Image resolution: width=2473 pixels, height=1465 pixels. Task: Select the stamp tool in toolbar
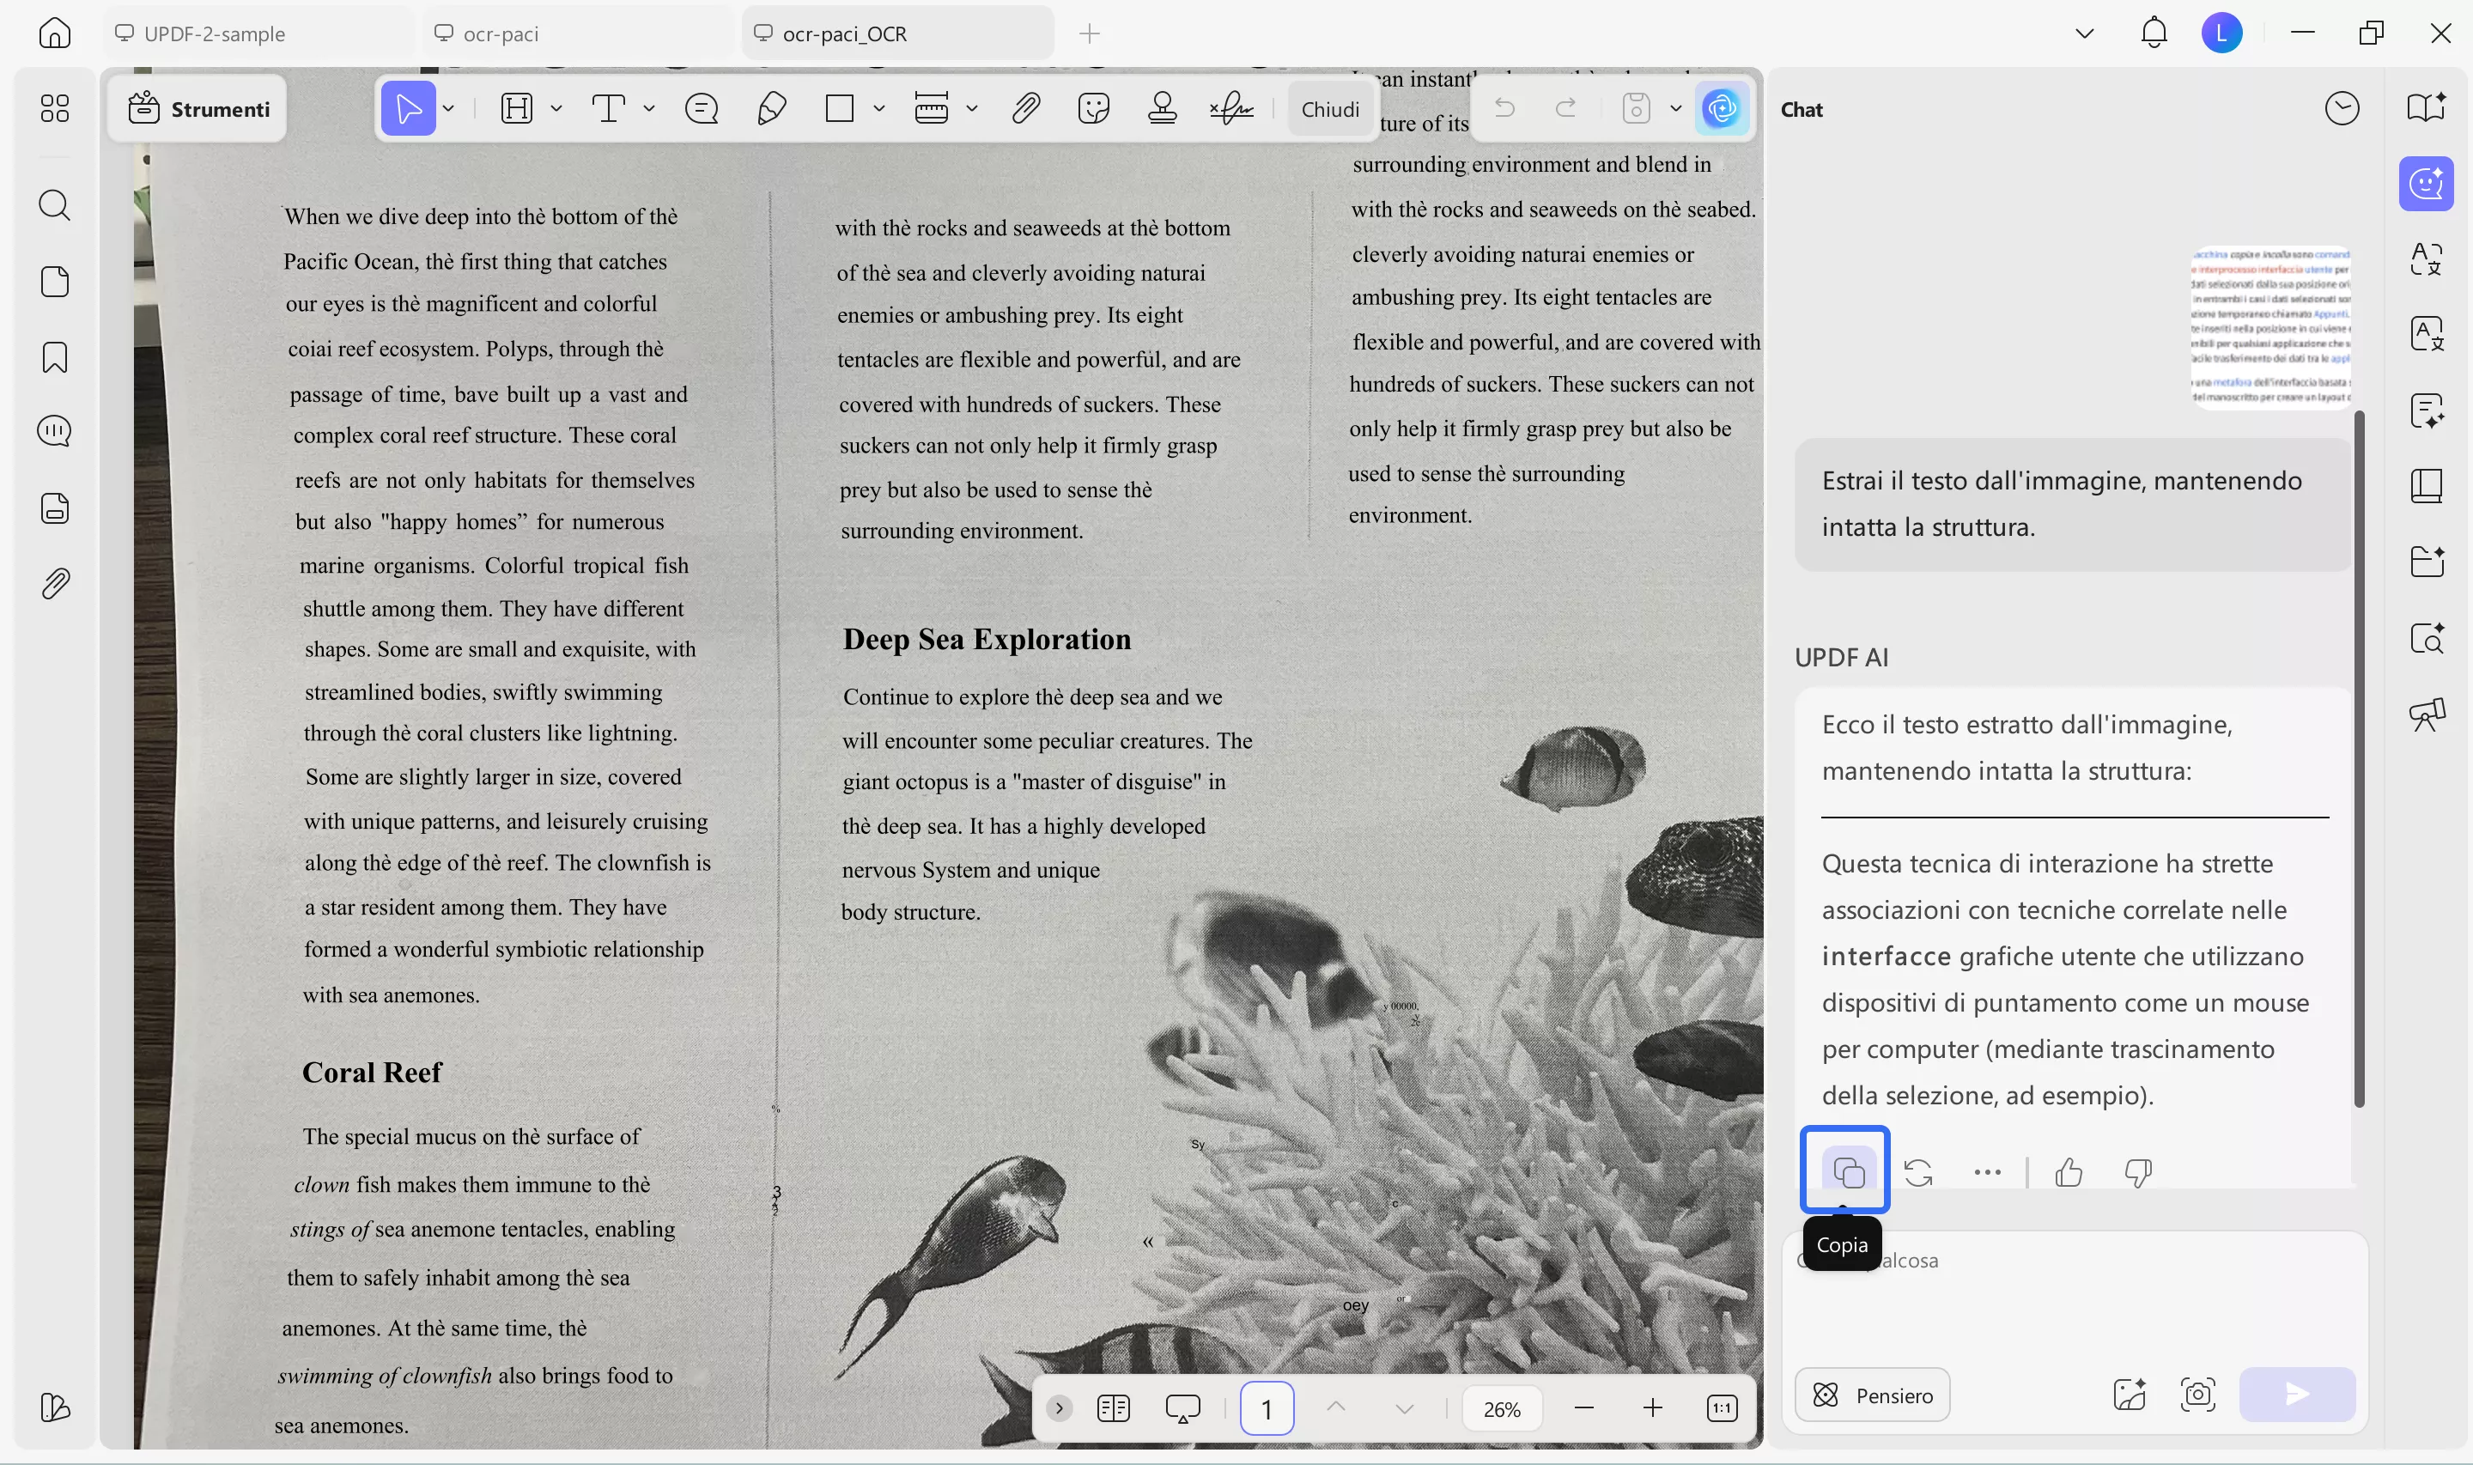[1162, 107]
